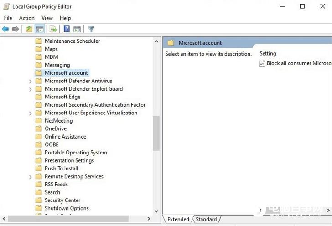This screenshot has width=332, height=226.
Task: Click the folder icon next to RSS Feeds
Action: coord(38,184)
